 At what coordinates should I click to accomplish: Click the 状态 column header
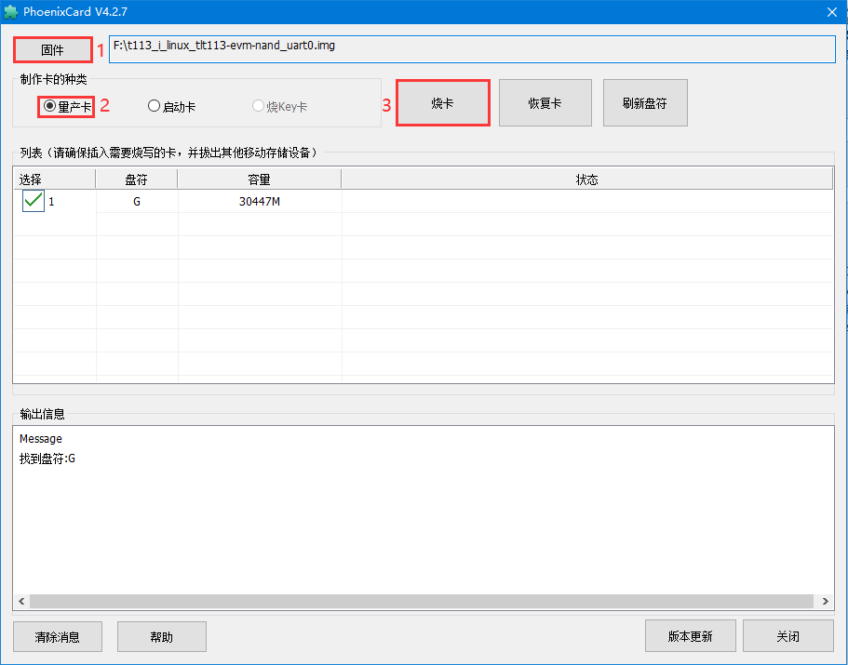[586, 180]
